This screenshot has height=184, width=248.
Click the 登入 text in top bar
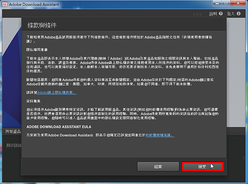(x=231, y=14)
